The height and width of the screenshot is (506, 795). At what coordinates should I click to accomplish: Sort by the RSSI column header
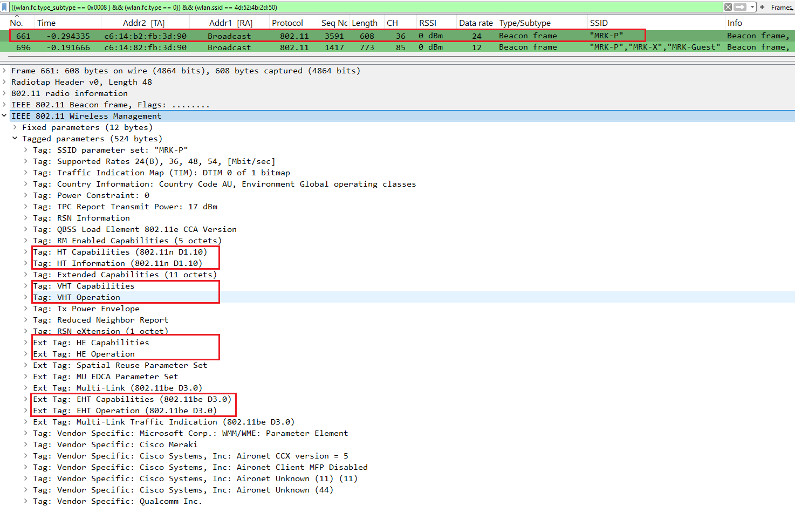tap(428, 23)
